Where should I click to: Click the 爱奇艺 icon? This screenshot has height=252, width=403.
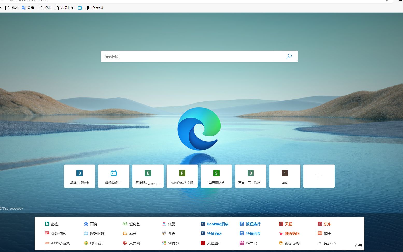click(125, 224)
